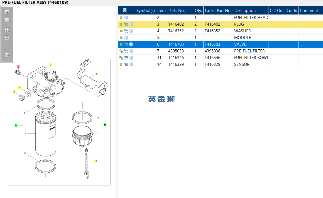This screenshot has height=198, width=323.
Task: Open info for the VALVE row
Action: click(131, 44)
